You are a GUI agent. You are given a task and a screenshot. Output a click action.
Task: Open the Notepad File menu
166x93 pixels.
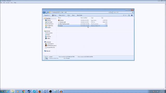pos(1,3)
